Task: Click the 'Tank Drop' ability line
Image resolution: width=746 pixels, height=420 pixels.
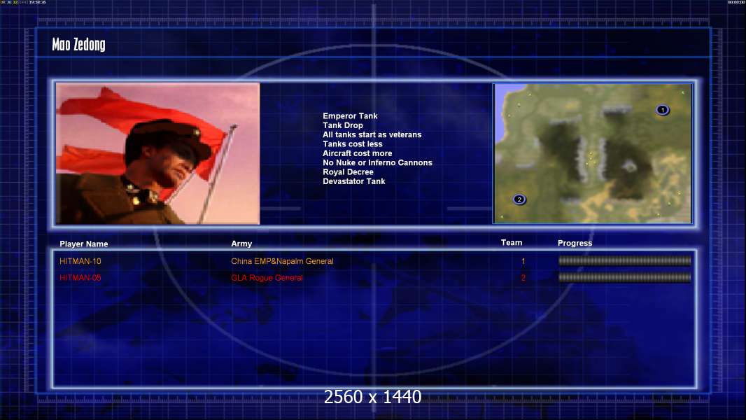Action: click(x=342, y=125)
